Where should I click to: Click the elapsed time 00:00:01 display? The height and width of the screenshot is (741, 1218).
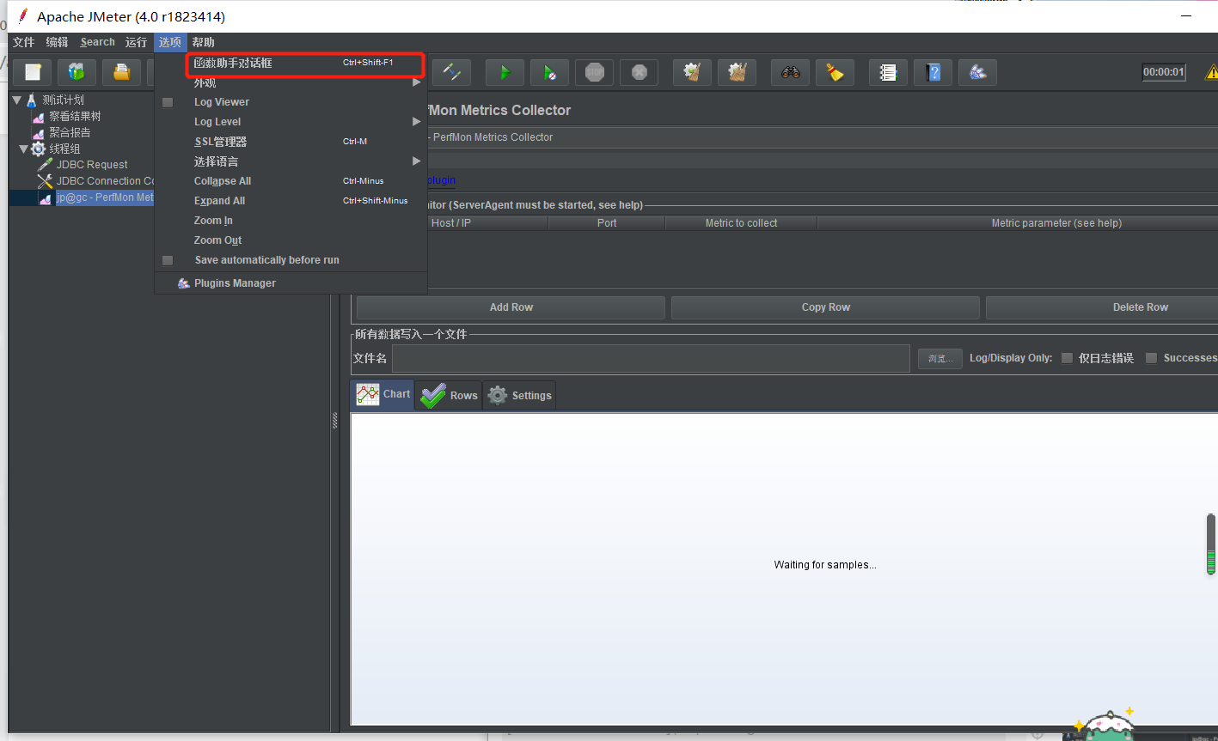[x=1164, y=72]
